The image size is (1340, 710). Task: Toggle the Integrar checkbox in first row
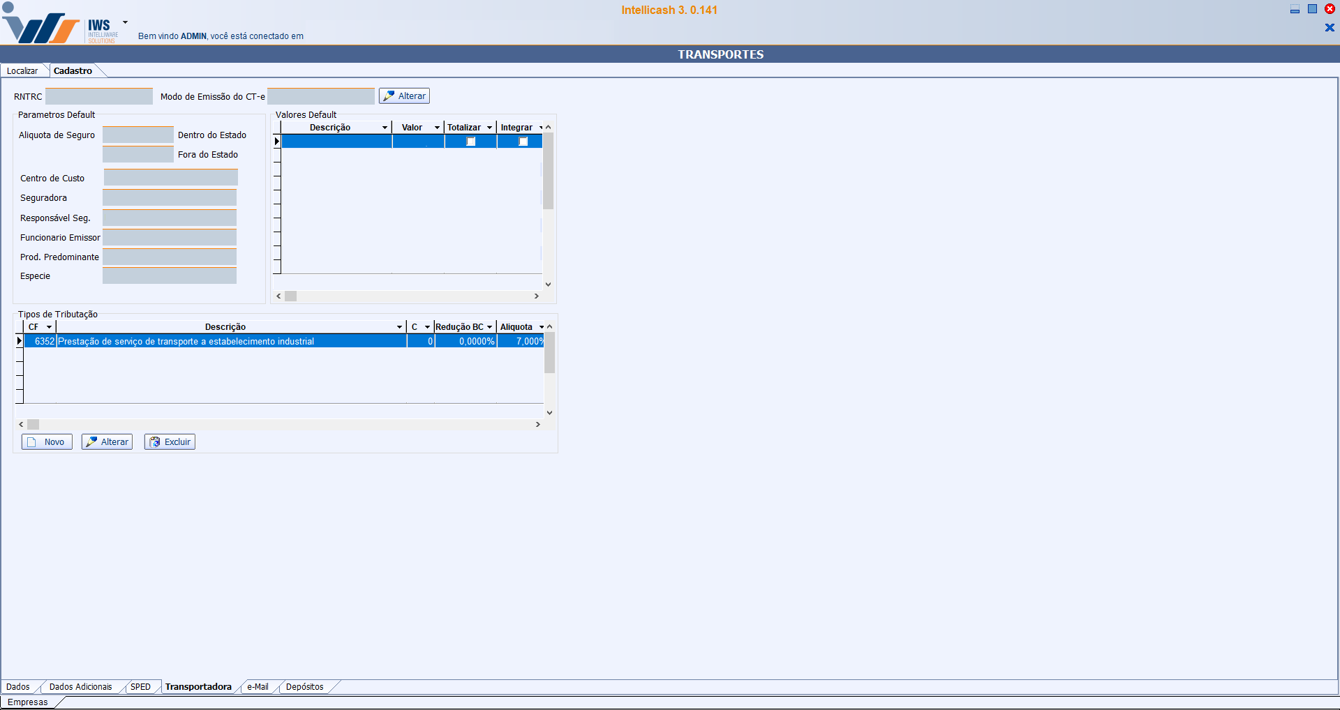click(523, 142)
